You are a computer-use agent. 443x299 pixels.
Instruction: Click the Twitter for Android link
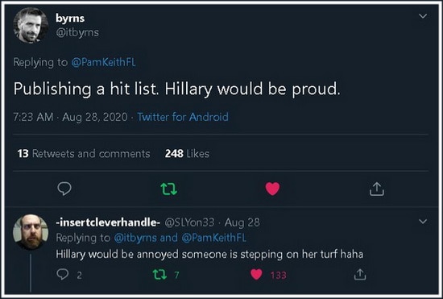click(183, 117)
